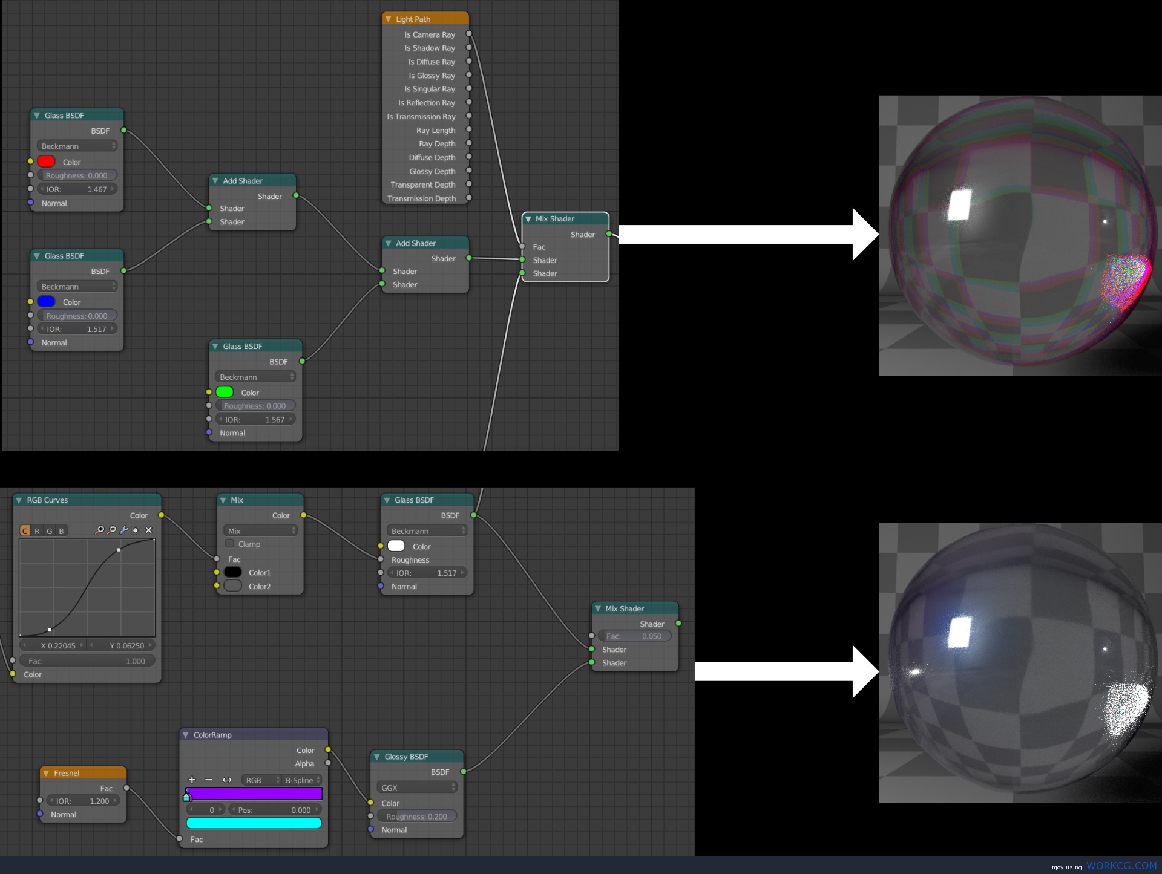
Task: Collapse the RGB Curves node
Action: click(19, 500)
